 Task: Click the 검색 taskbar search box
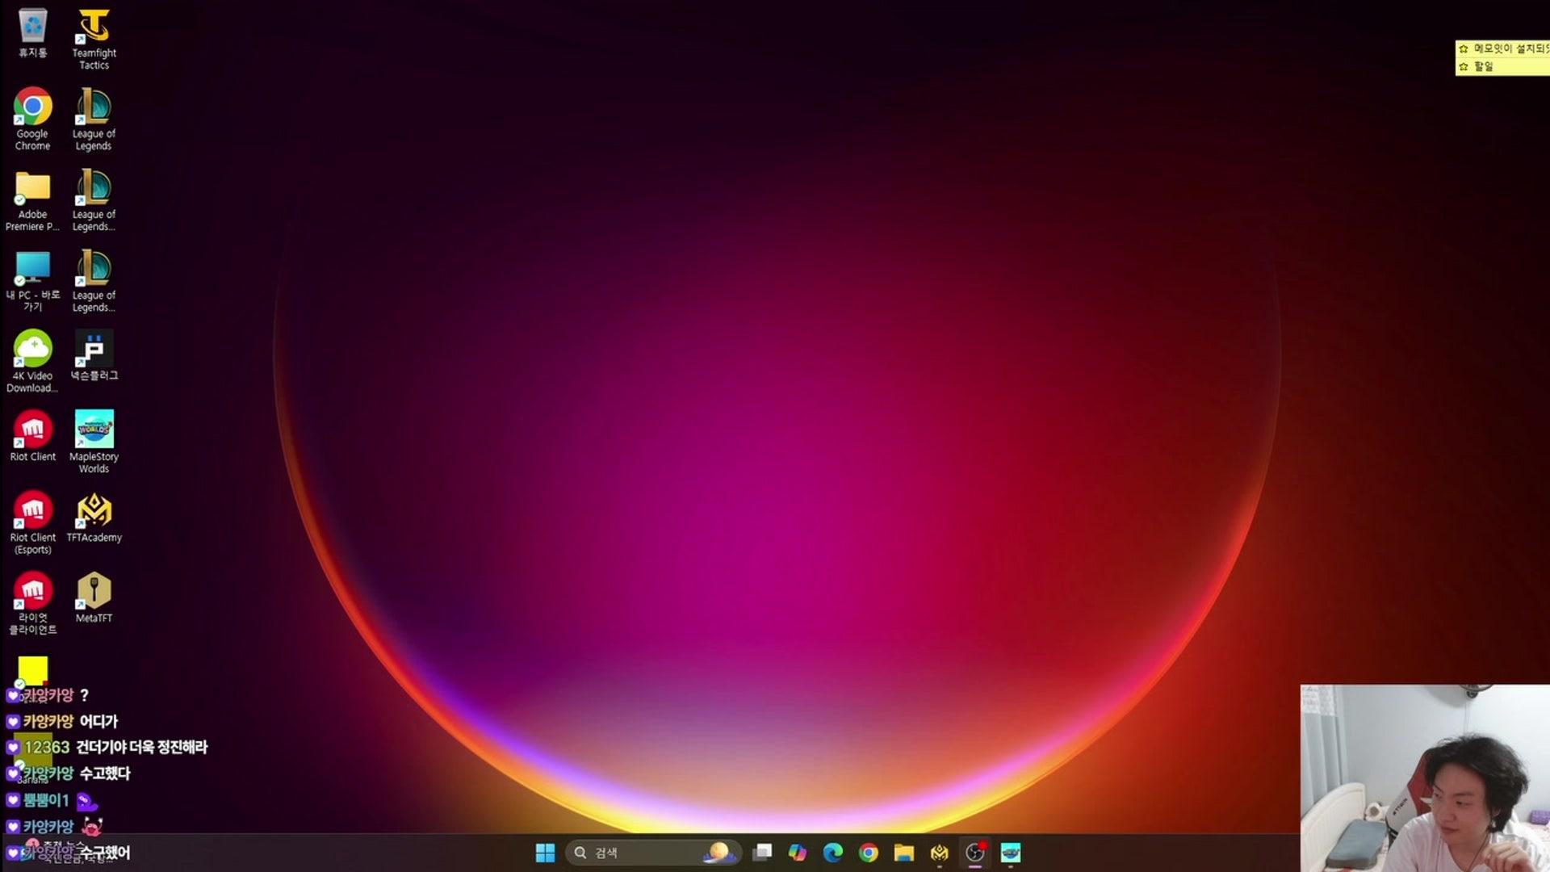click(652, 853)
